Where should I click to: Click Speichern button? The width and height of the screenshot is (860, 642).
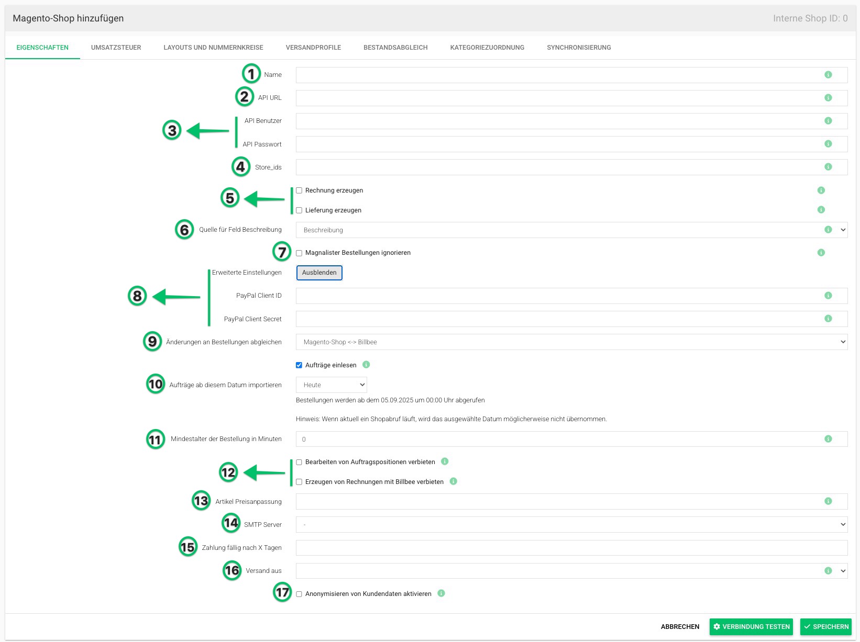tap(826, 627)
